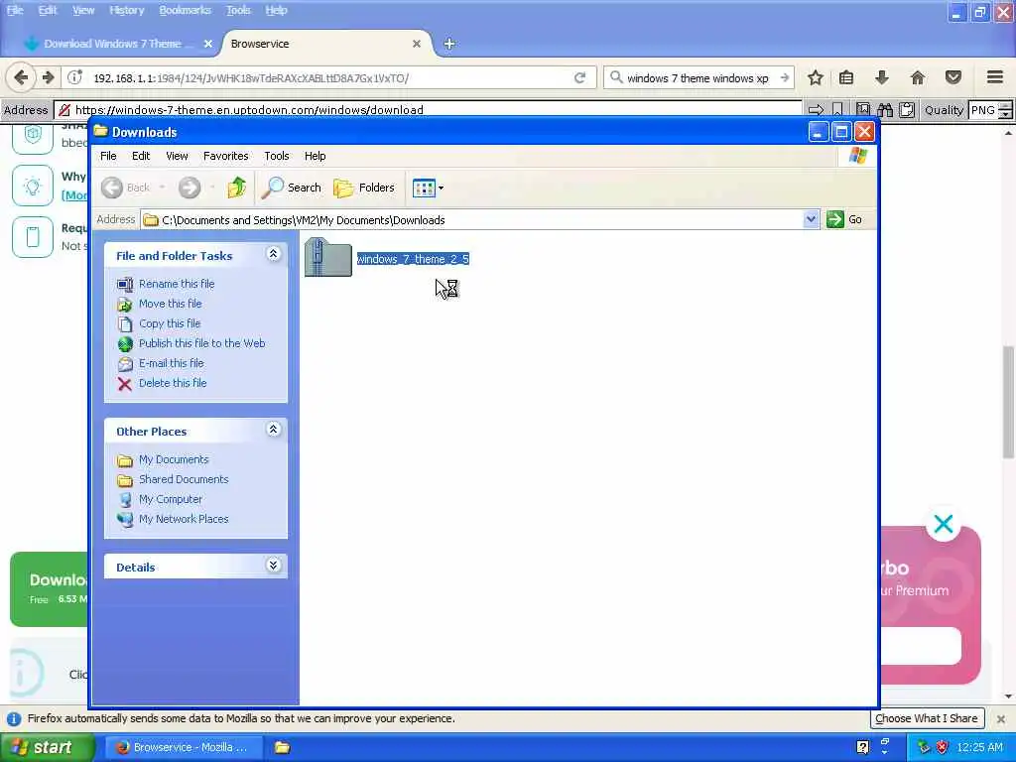Open Back history dropdown arrow in Explorer

(x=162, y=188)
